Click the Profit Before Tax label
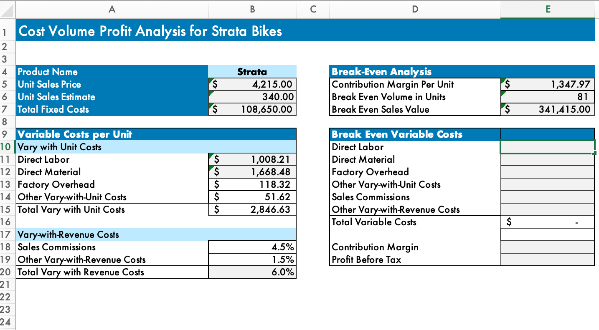 (366, 259)
